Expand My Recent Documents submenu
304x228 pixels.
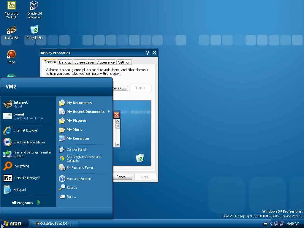tap(84, 112)
